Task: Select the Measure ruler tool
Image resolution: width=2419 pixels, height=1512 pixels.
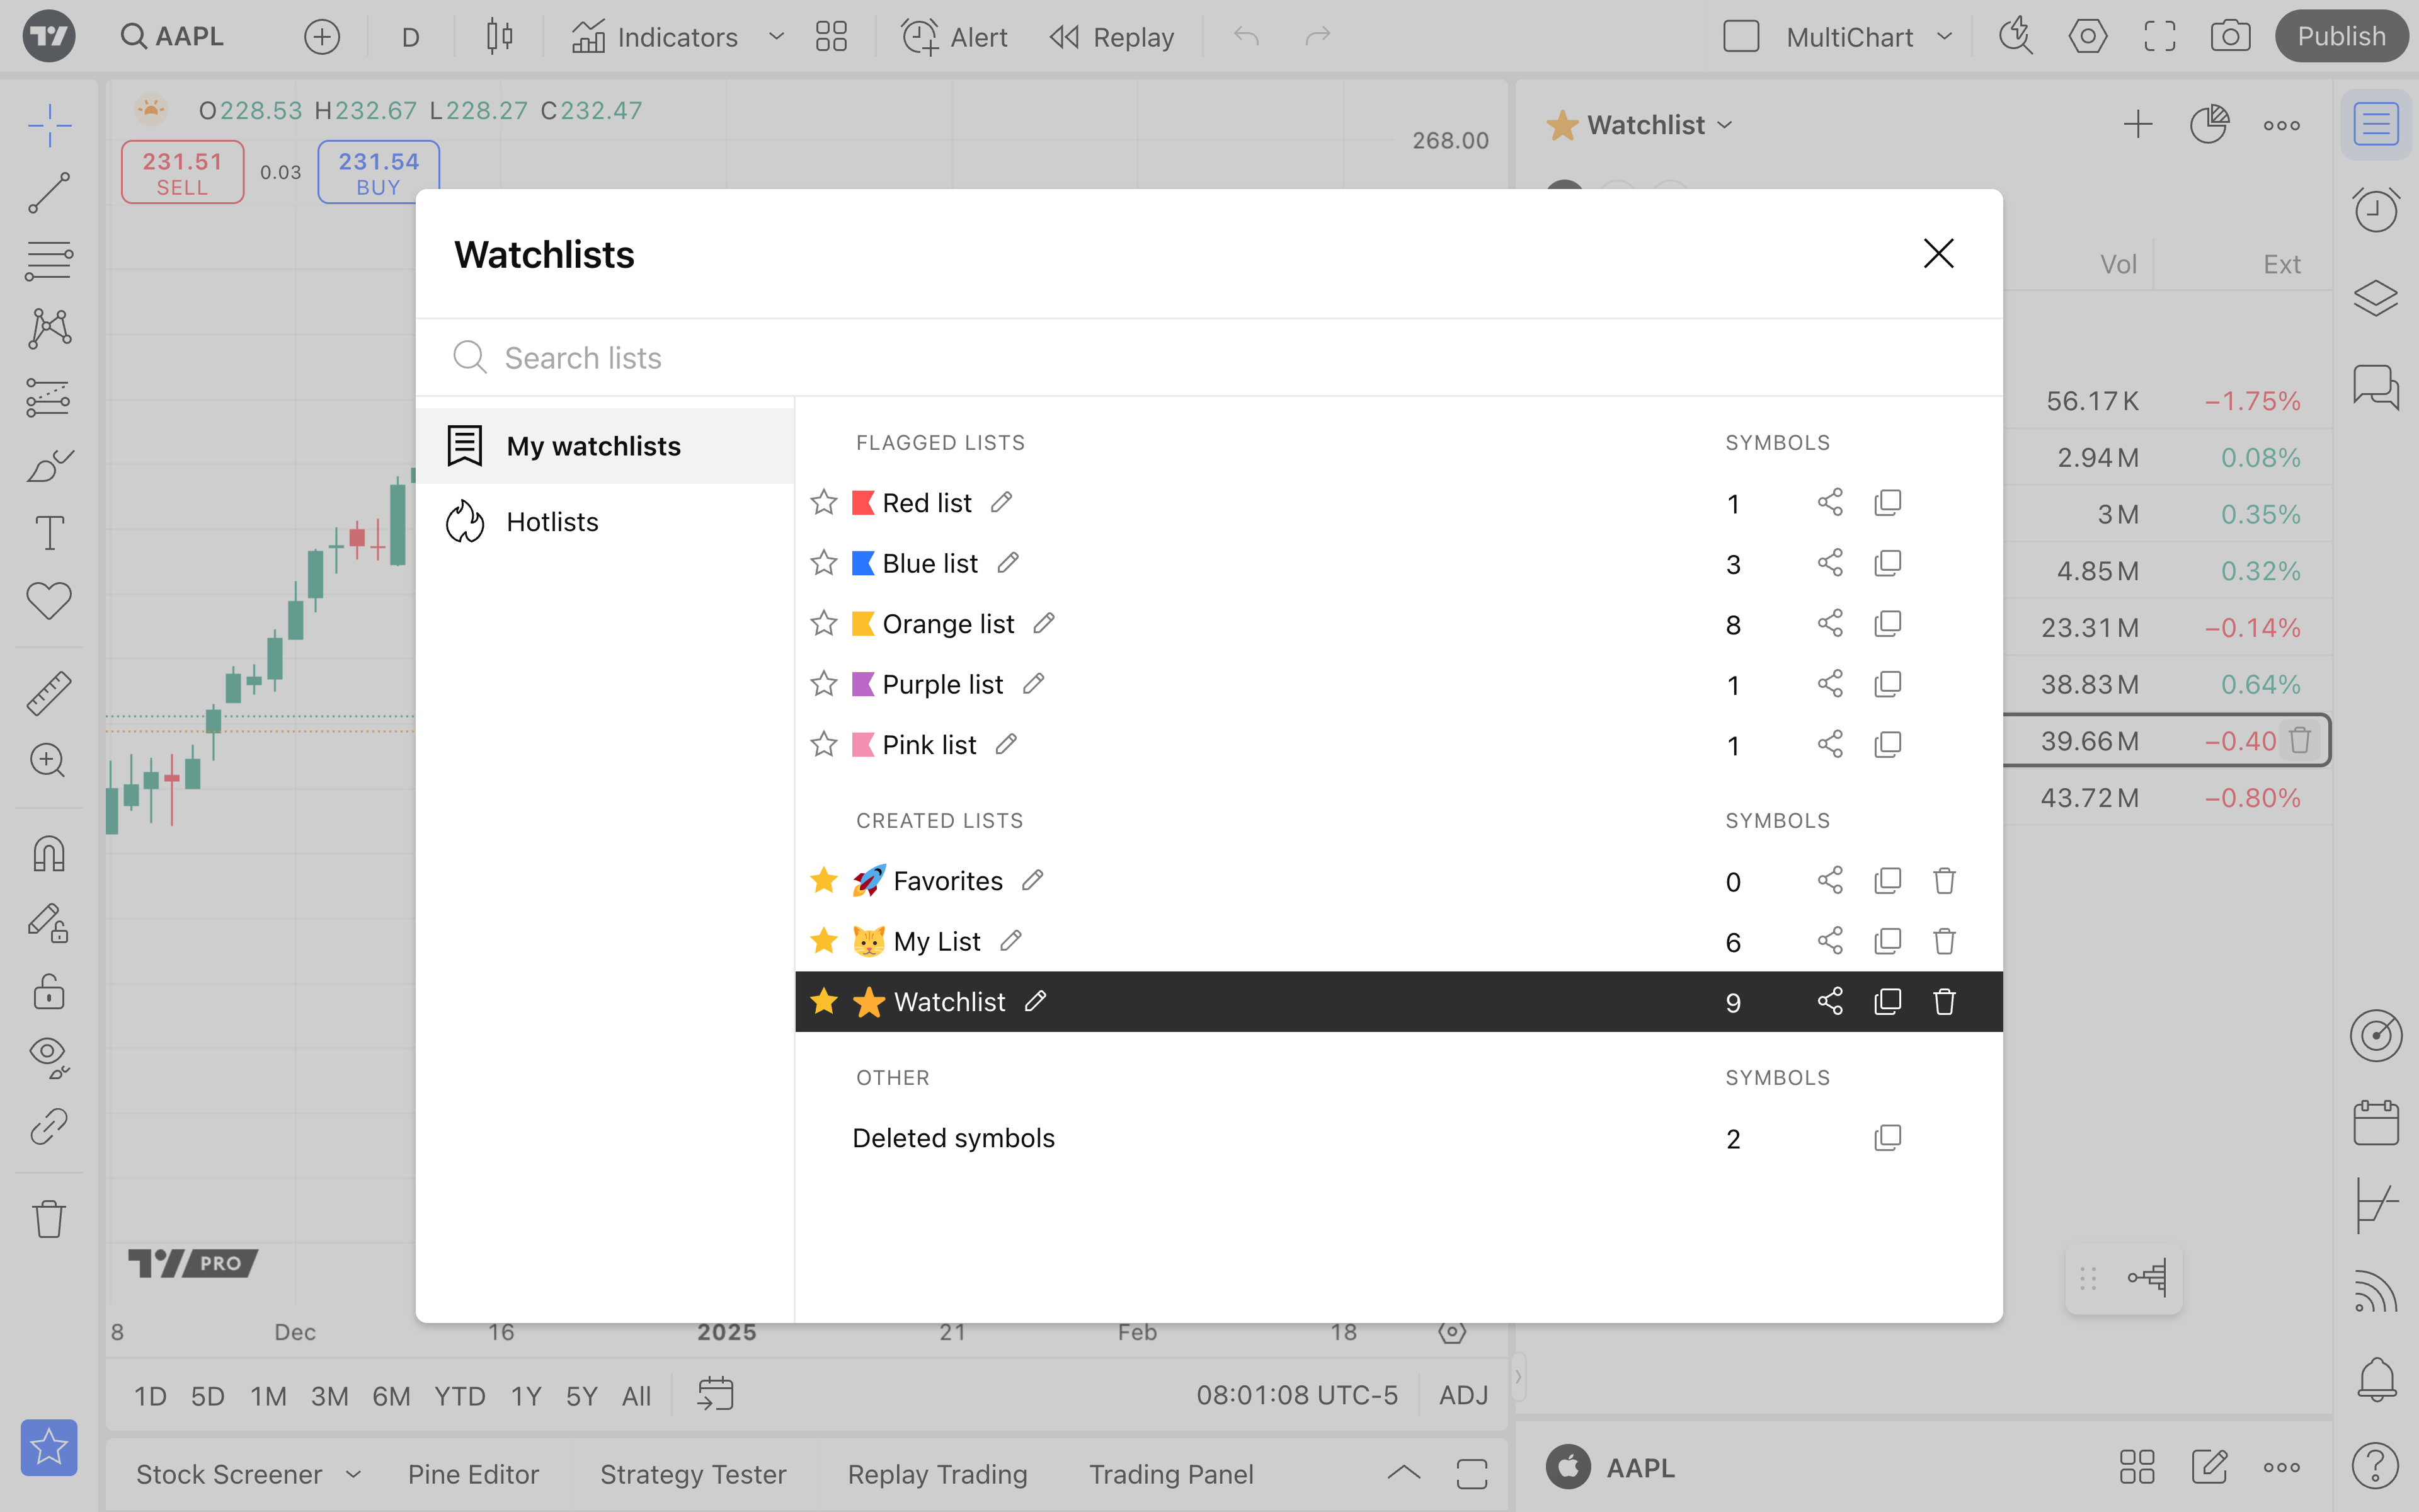Action: tap(49, 693)
